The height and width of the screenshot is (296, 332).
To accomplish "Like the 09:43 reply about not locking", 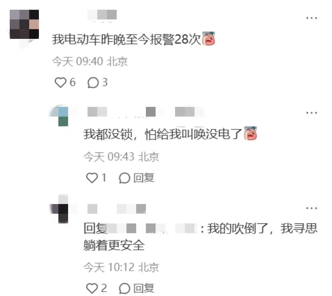I will (x=92, y=178).
